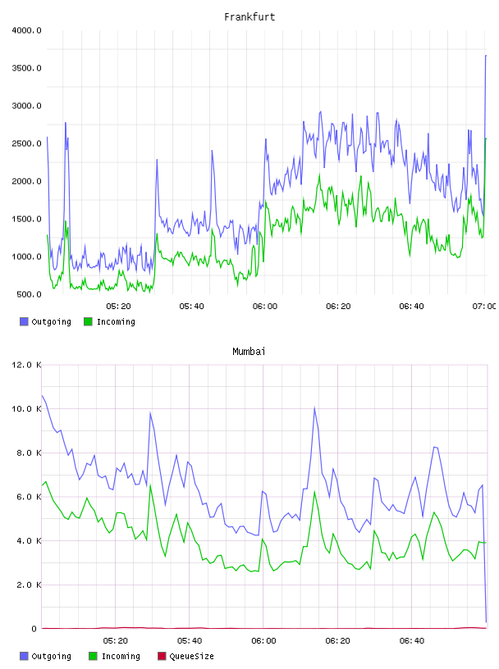Click the 3000.0 y-axis label in Frankfurt chart
The height and width of the screenshot is (669, 499).
[26, 106]
